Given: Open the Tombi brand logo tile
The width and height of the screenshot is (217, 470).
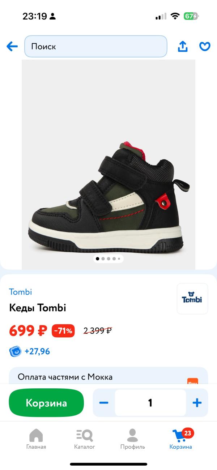Looking at the screenshot, I should (192, 299).
